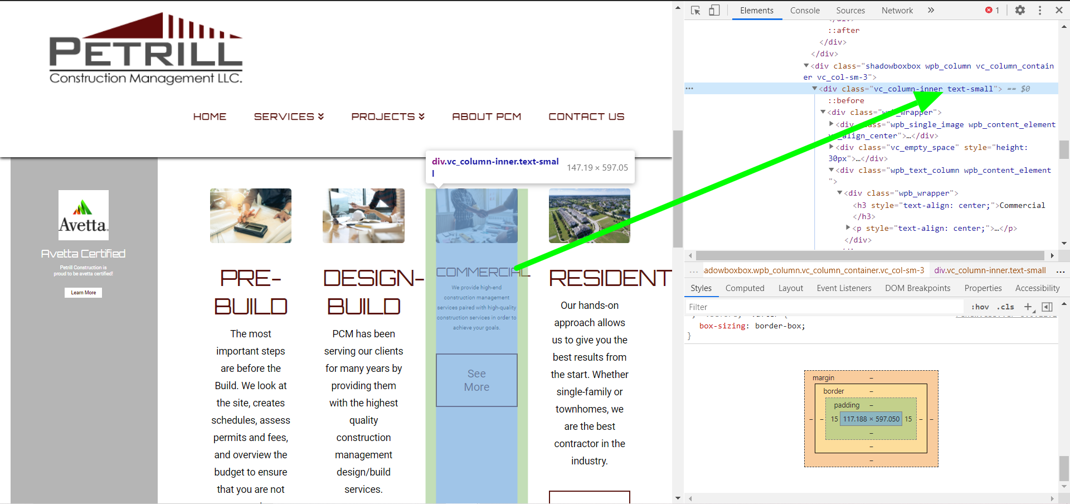Activate the inspect element picker in DevTools
This screenshot has width=1070, height=504.
(x=695, y=10)
